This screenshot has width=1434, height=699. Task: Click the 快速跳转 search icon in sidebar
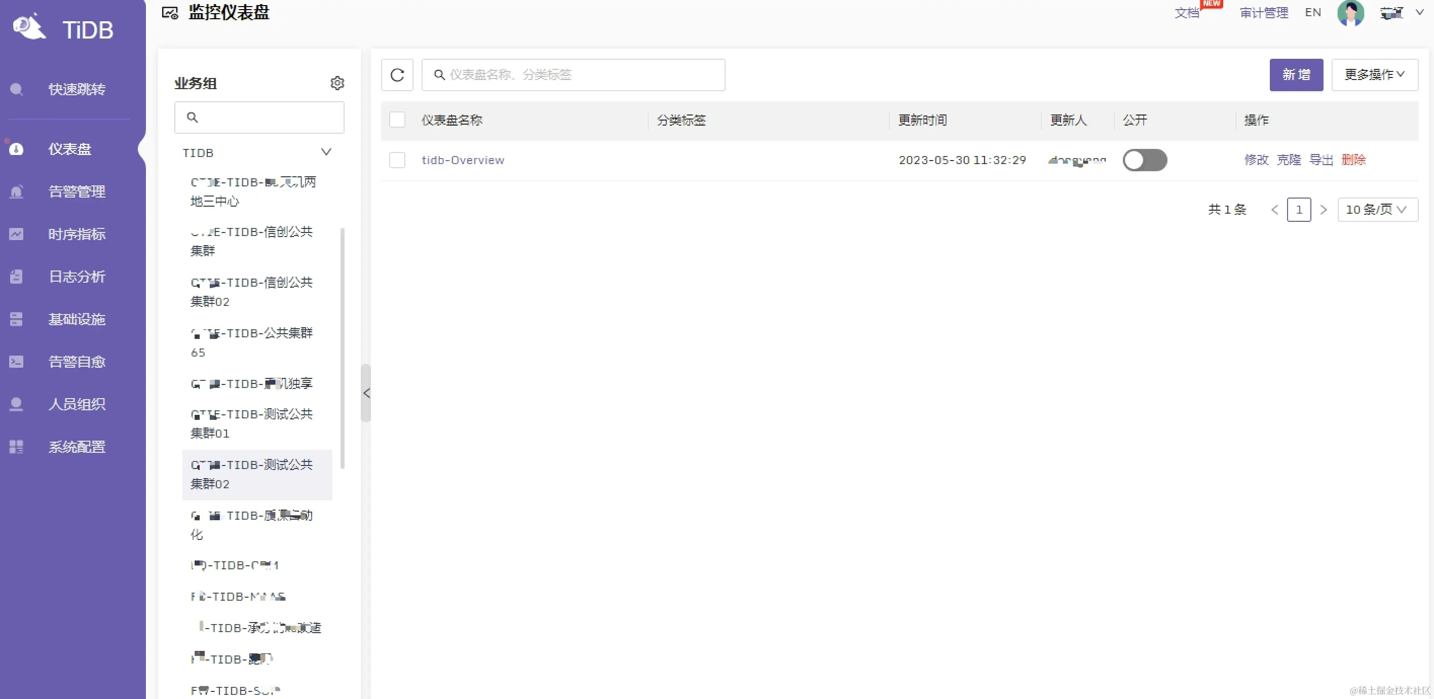tap(16, 89)
